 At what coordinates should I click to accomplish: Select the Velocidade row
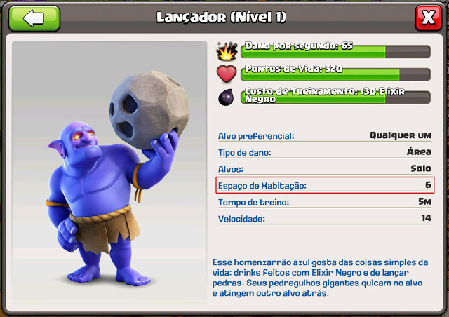tap(325, 219)
